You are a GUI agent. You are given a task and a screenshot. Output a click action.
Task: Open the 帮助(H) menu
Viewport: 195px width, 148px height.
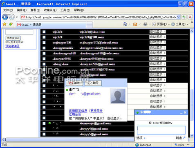point(79,10)
